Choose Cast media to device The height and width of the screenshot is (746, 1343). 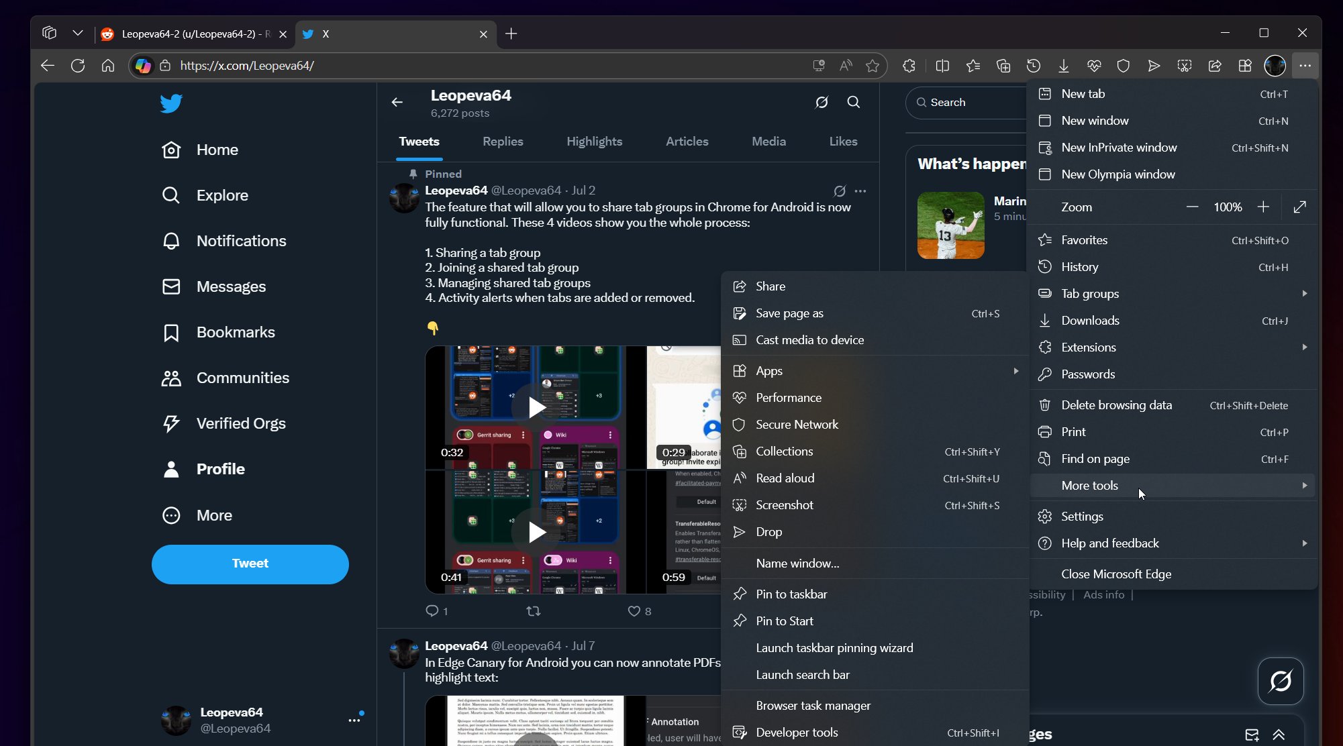(875, 340)
